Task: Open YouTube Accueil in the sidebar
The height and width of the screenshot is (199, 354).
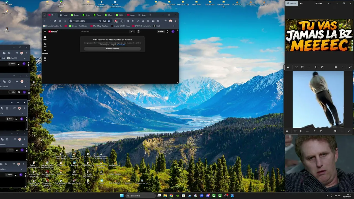Action: [45, 38]
